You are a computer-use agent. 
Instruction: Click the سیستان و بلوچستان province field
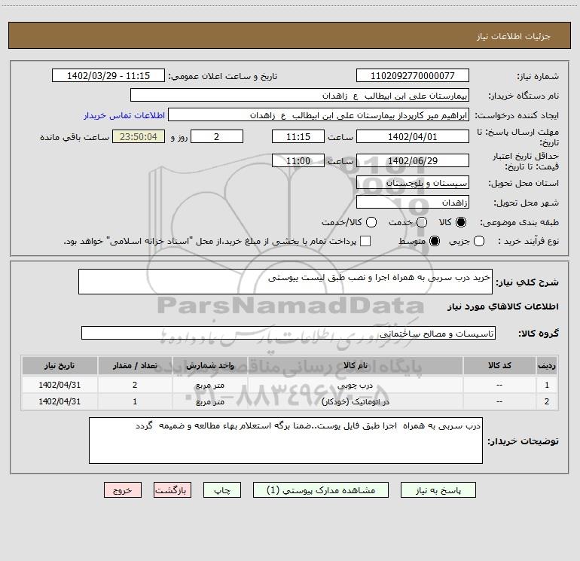pyautogui.click(x=413, y=182)
